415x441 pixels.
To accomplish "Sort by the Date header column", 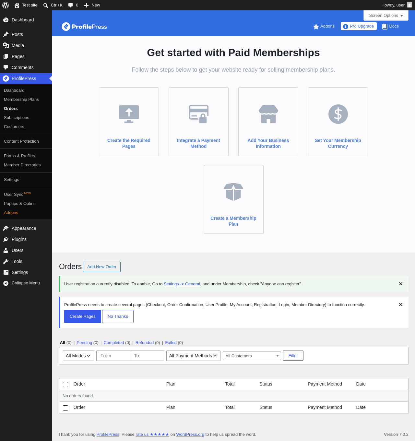I will 361,384.
